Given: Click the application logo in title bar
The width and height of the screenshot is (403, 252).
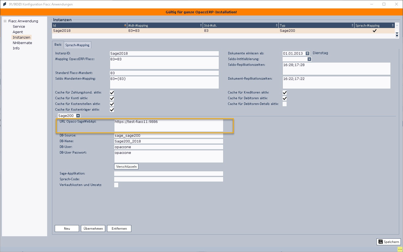Looking at the screenshot, I should [4, 4].
